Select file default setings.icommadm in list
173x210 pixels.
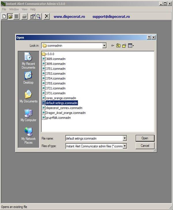coord(60,103)
